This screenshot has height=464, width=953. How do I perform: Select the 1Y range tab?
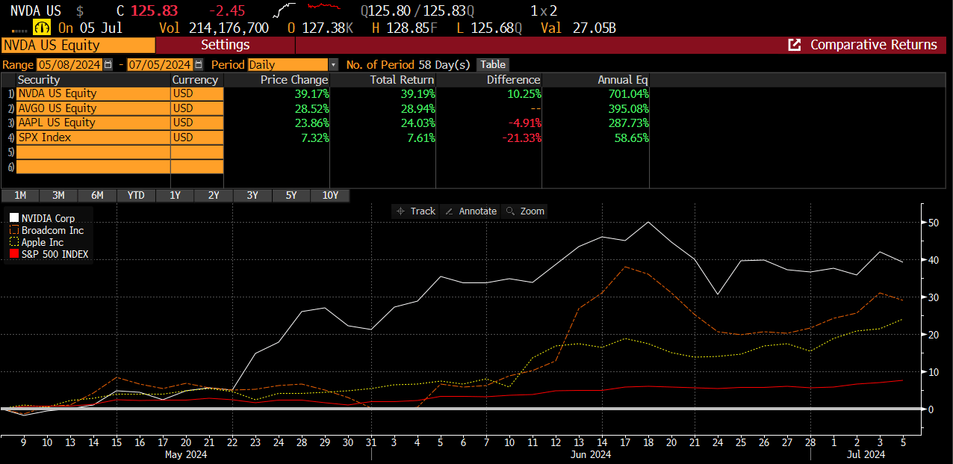point(175,195)
